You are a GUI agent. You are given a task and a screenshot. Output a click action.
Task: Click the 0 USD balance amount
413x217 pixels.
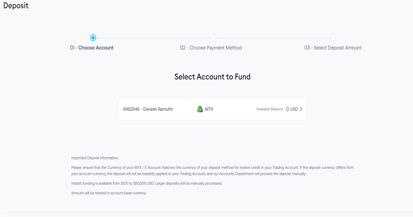(x=292, y=109)
